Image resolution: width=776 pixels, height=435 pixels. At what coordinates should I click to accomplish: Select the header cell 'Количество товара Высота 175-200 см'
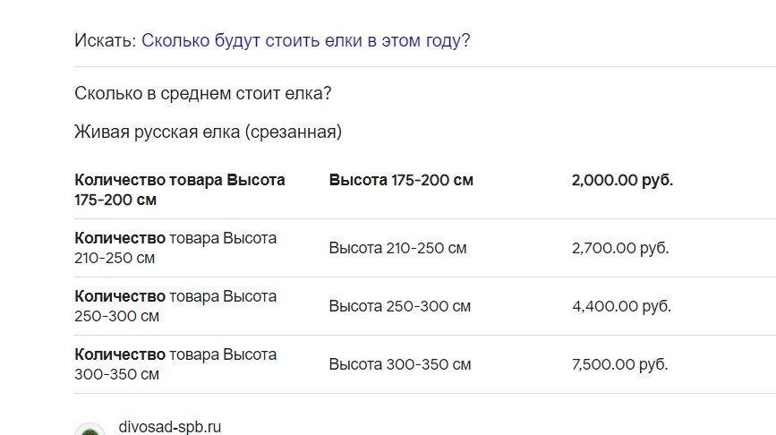coord(180,190)
